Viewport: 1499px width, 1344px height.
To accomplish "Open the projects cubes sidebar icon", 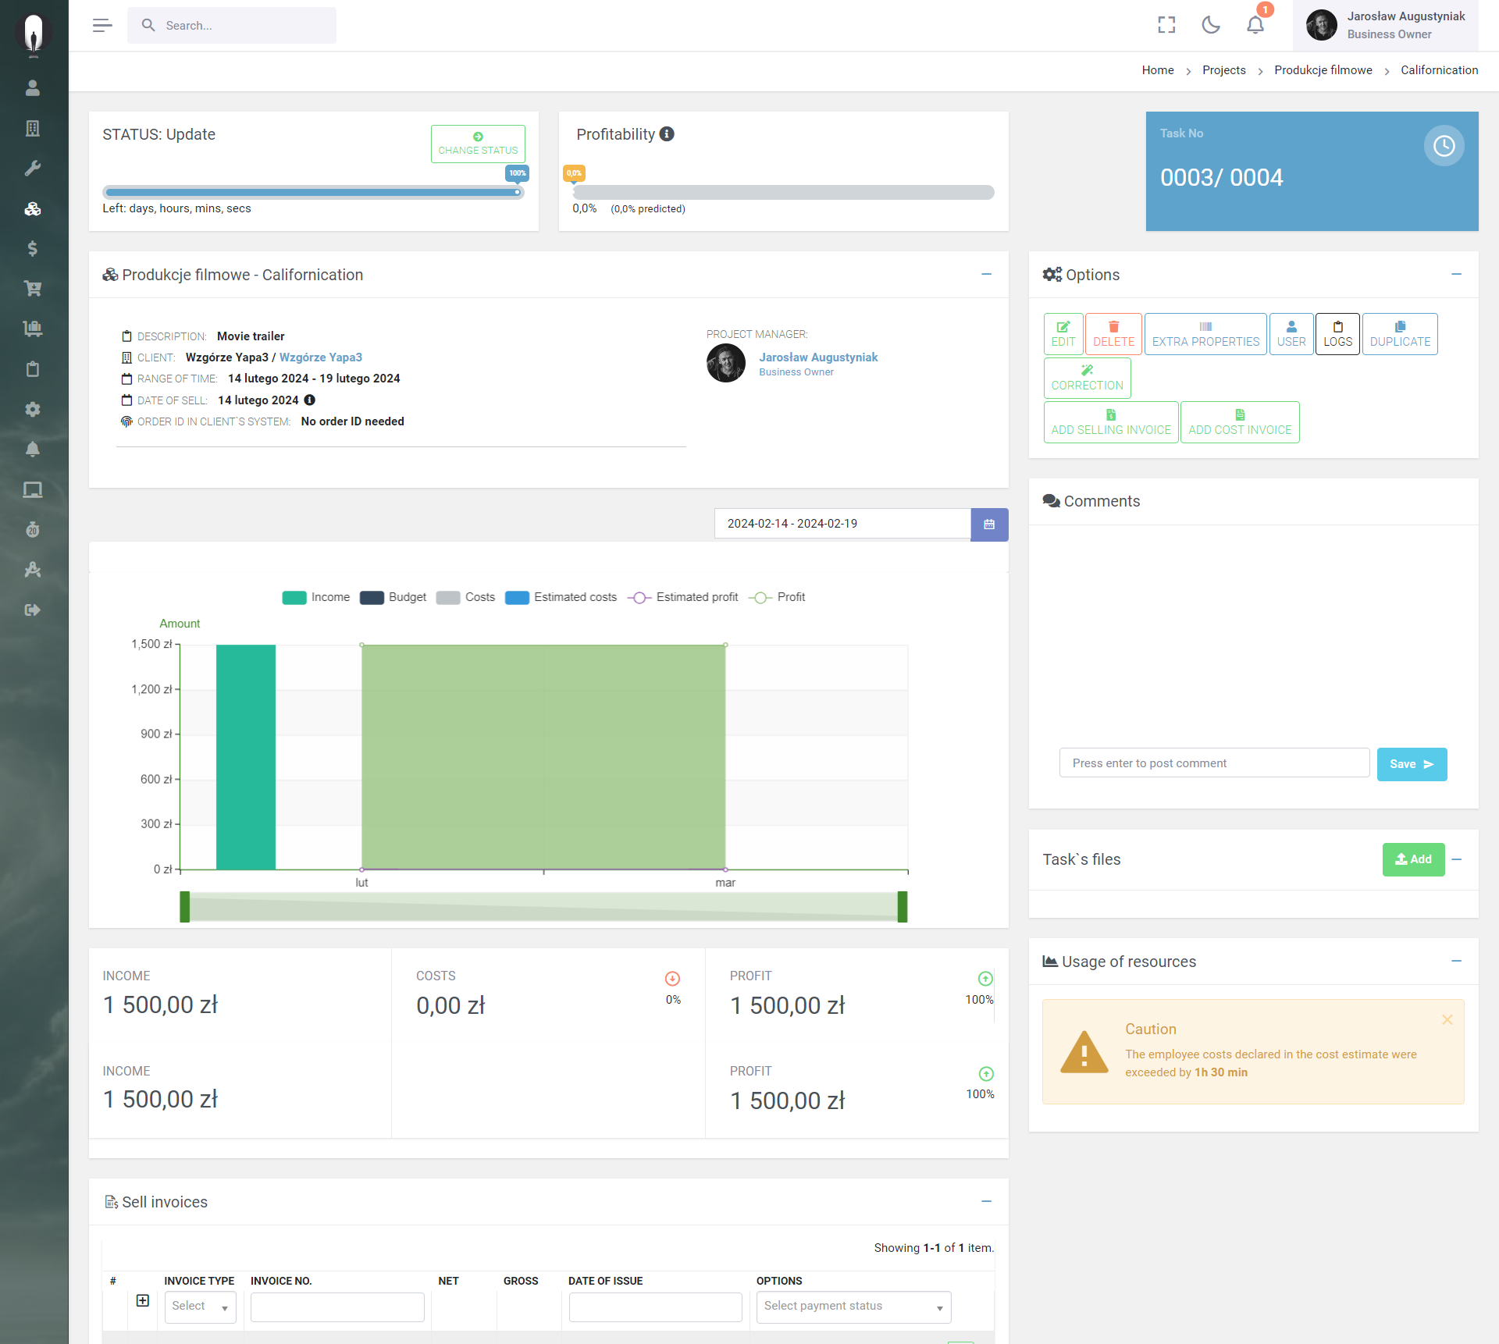I will click(33, 209).
